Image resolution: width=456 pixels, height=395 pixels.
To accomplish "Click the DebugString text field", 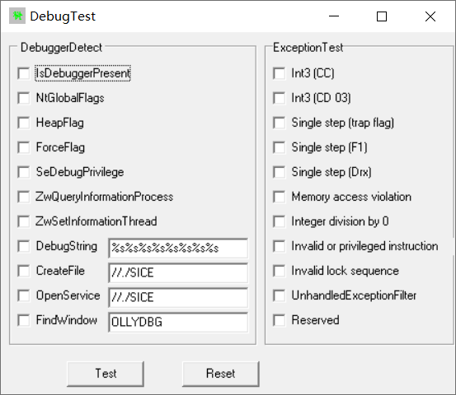I will pos(178,249).
